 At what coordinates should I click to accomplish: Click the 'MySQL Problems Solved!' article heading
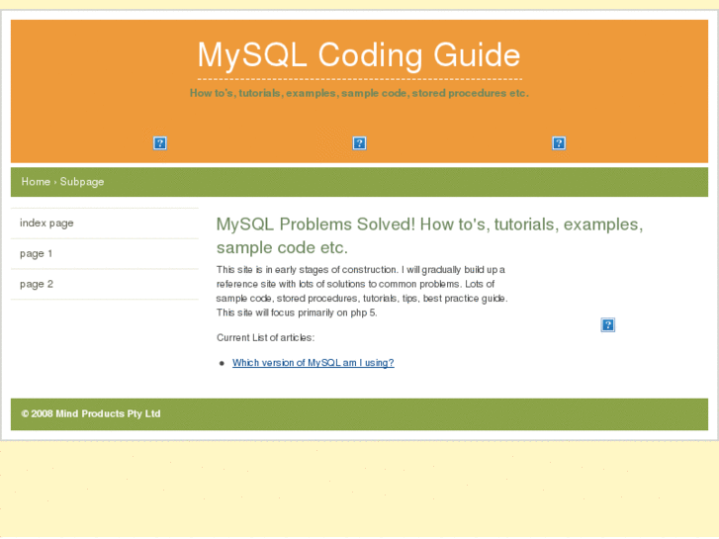tap(429, 235)
